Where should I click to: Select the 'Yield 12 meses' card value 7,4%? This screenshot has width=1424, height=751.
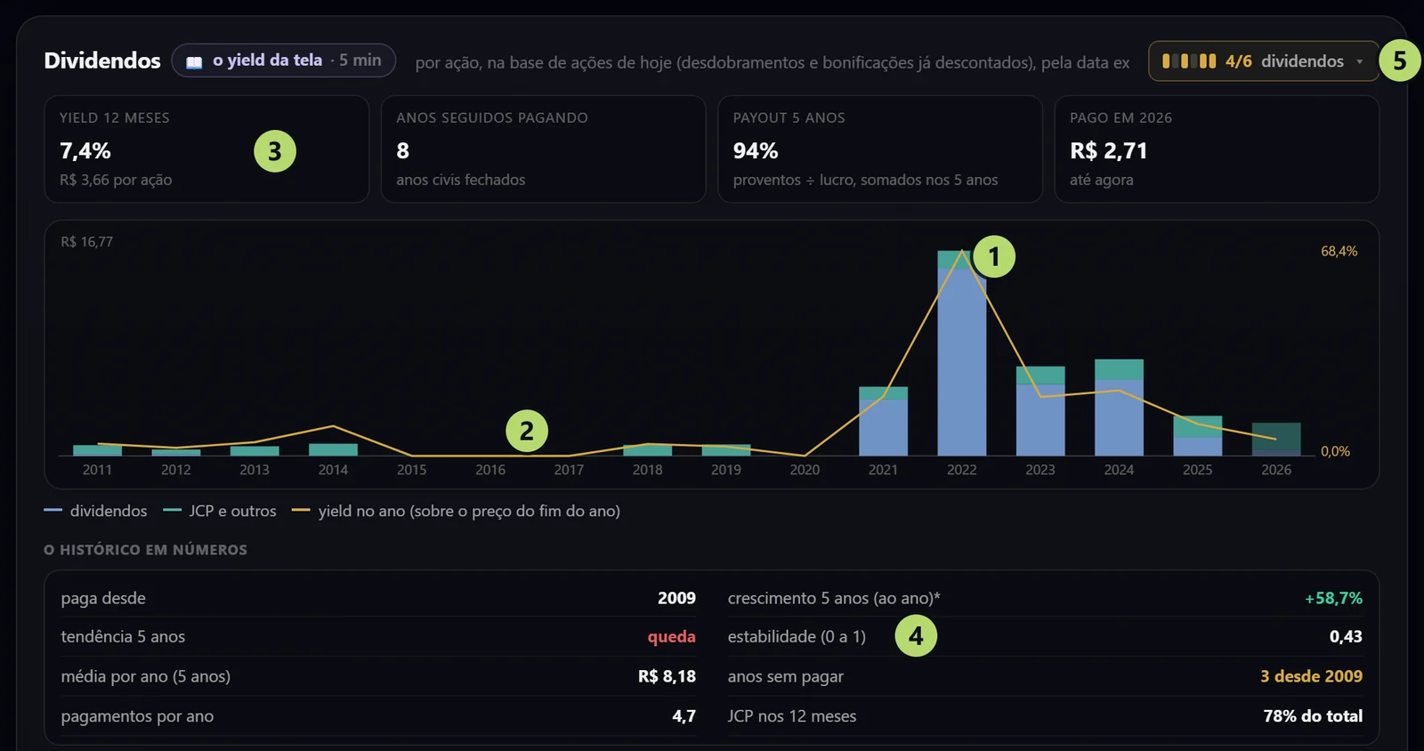coord(85,151)
